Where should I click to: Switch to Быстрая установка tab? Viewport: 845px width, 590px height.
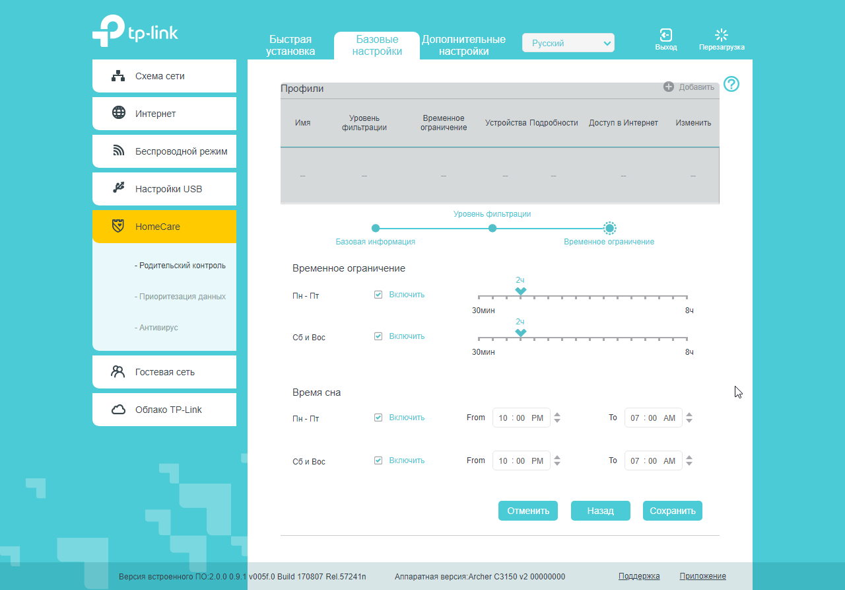[x=290, y=45]
